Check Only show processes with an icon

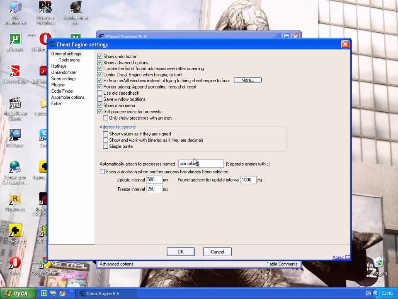105,118
